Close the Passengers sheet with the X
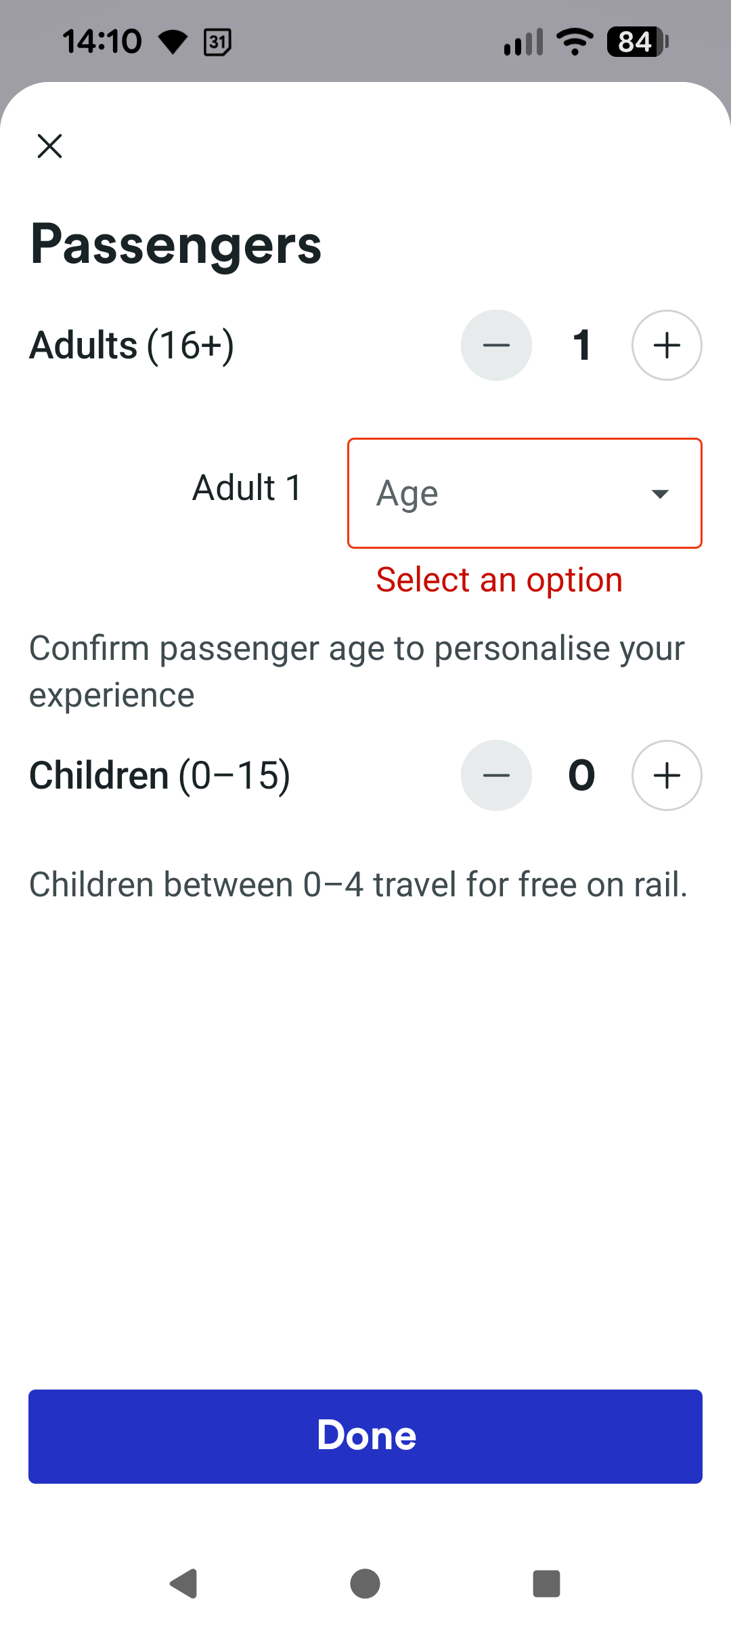Viewport: 731px width, 1626px height. coord(49,146)
